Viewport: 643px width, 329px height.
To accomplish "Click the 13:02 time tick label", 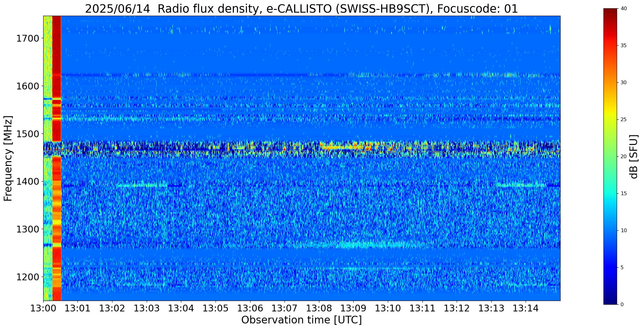I will click(112, 308).
